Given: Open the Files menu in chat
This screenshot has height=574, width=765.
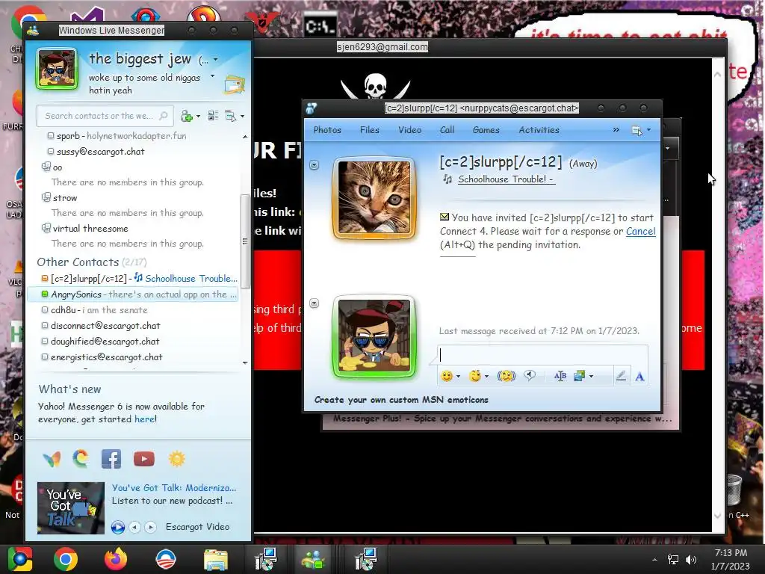Looking at the screenshot, I should [369, 130].
